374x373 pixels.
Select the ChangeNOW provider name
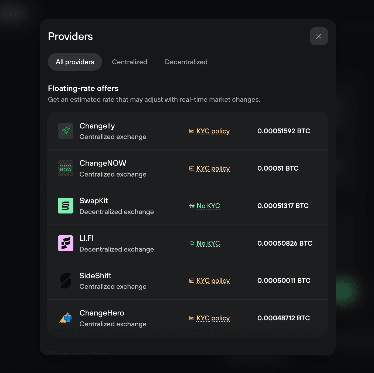[103, 163]
